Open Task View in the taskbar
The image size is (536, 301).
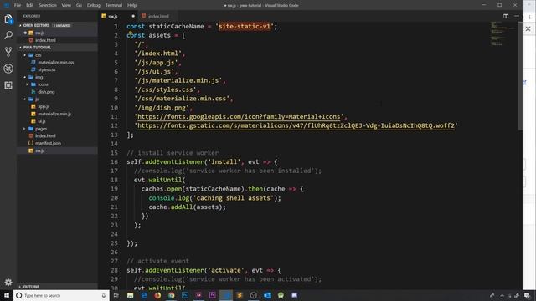pyautogui.click(x=116, y=295)
